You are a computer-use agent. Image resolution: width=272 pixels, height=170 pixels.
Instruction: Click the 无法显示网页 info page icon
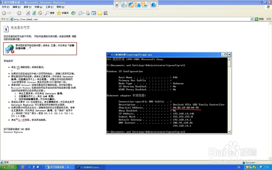pyautogui.click(x=6, y=29)
